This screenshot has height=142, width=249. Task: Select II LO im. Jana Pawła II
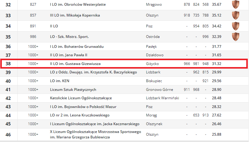tap(69, 55)
